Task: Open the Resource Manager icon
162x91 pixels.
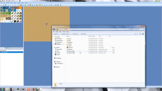Action: (51, 5)
